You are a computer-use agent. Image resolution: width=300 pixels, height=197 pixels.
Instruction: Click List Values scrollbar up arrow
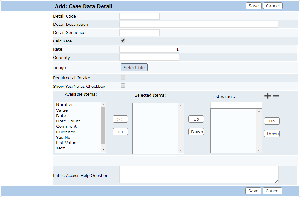point(259,111)
